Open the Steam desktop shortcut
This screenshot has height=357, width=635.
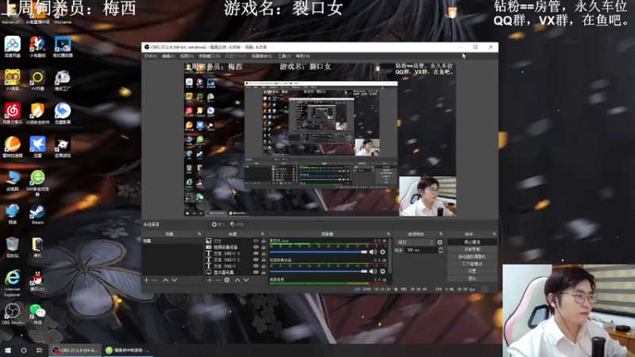pyautogui.click(x=37, y=214)
